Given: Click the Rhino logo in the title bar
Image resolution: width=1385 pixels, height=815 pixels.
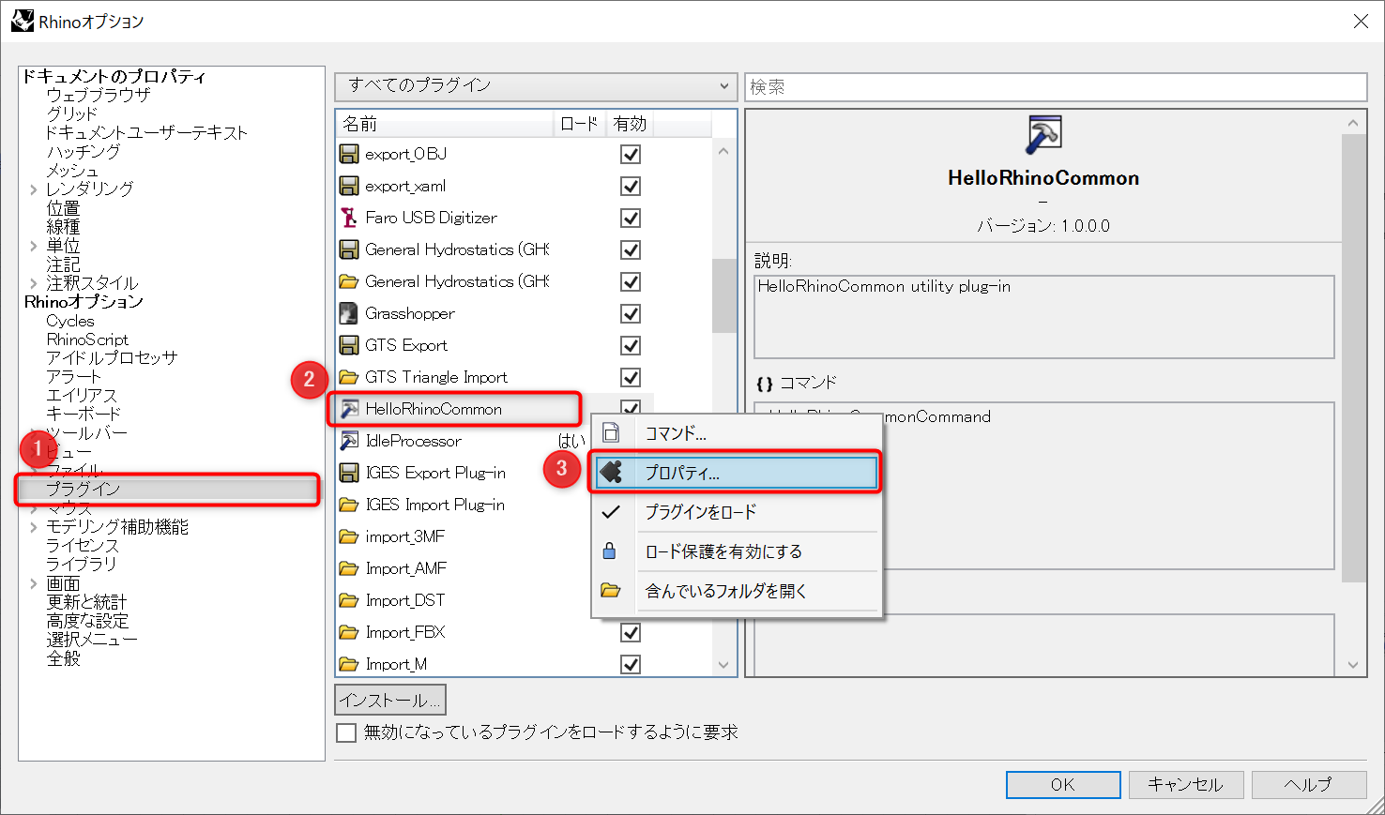Looking at the screenshot, I should pyautogui.click(x=22, y=21).
